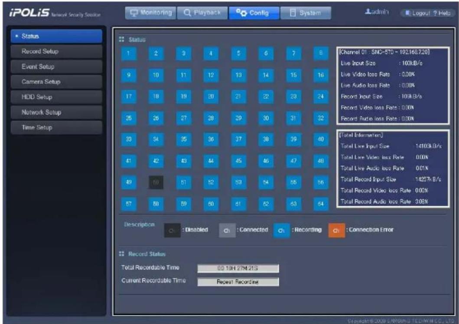Click the orange Connection Error legend swatch
The width and height of the screenshot is (459, 324).
337,230
